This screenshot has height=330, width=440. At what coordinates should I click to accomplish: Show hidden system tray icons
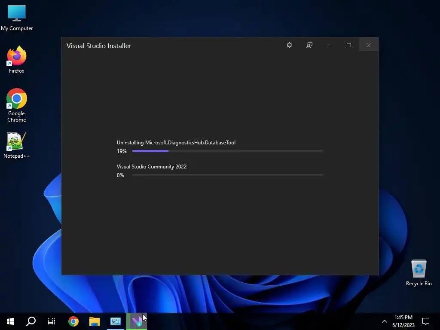pyautogui.click(x=385, y=321)
